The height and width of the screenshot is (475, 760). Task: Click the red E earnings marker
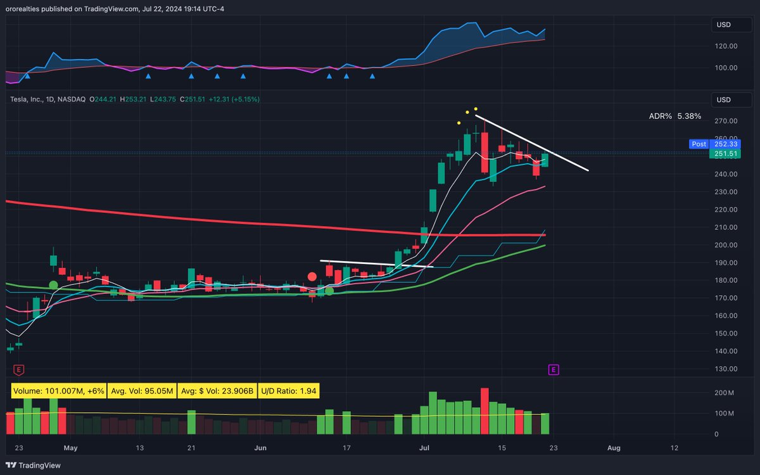tap(18, 369)
